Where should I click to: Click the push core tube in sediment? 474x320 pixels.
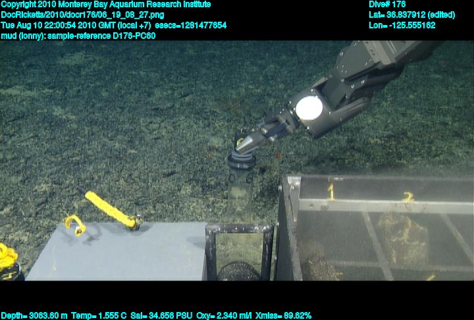(x=241, y=178)
